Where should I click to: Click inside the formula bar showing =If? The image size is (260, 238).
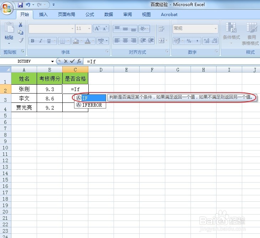point(172,62)
